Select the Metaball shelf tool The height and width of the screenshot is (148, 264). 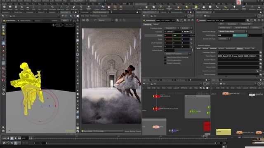tap(103, 7)
